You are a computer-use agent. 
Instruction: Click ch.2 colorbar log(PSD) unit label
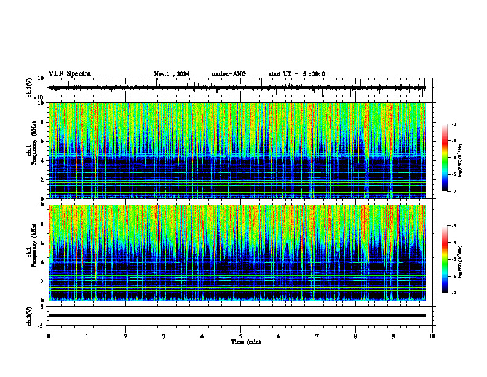tap(461, 262)
